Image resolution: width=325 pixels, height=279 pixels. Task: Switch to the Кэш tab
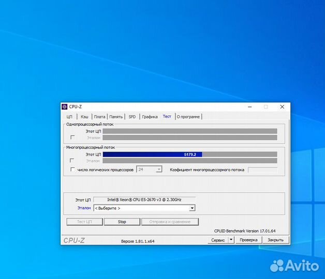[84, 117]
